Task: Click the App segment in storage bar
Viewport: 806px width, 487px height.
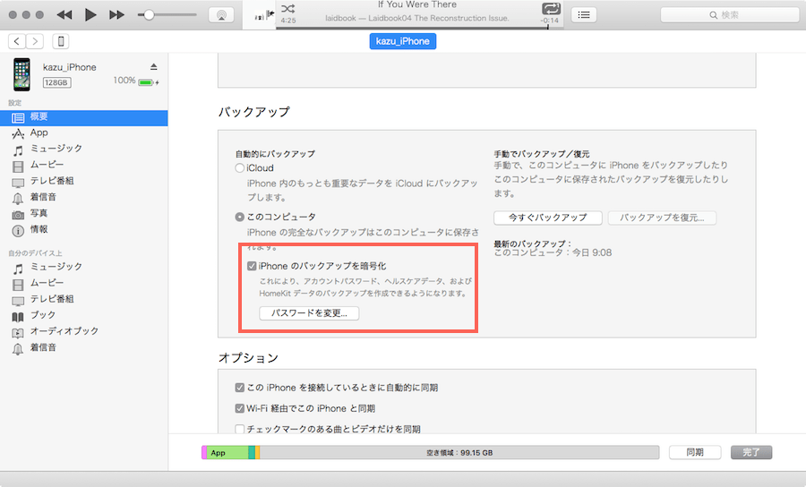Action: tap(227, 453)
